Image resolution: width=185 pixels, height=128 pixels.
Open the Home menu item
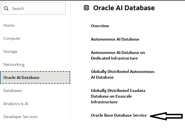pyautogui.click(x=9, y=25)
